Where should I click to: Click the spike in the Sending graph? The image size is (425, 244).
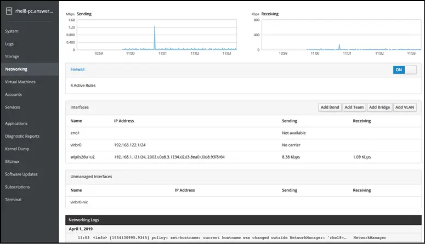tap(155, 37)
